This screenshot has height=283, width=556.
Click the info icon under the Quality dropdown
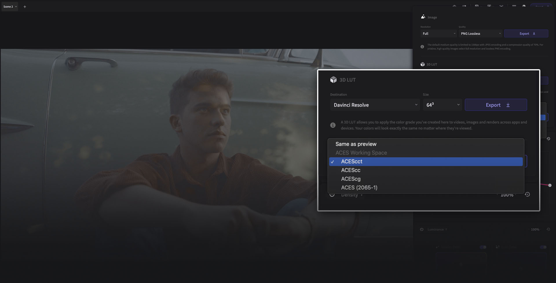pyautogui.click(x=422, y=46)
